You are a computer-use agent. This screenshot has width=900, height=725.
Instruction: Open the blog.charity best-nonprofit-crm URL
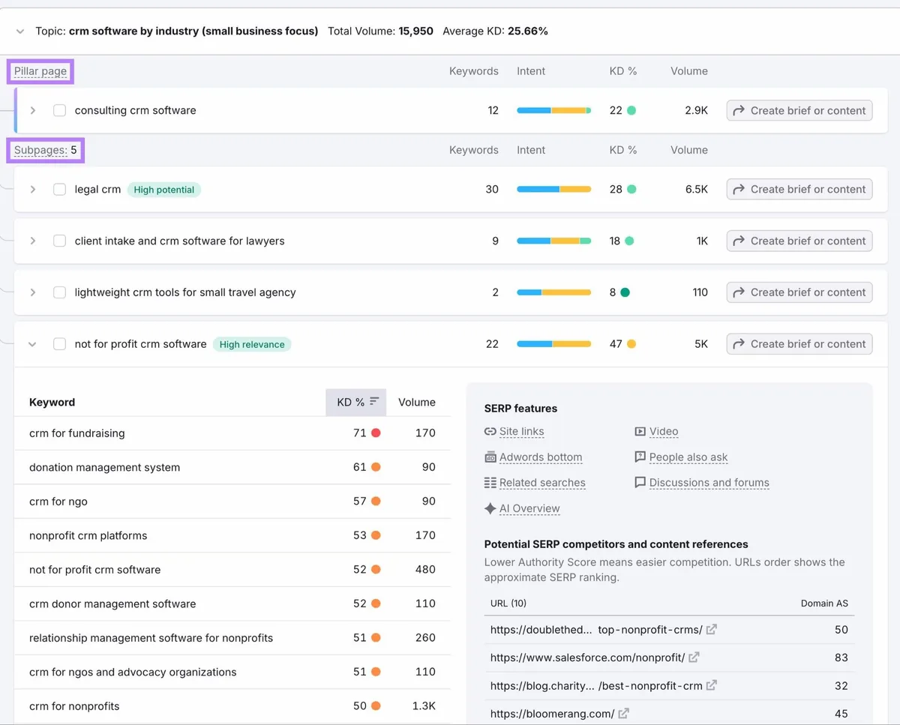pyautogui.click(x=596, y=685)
